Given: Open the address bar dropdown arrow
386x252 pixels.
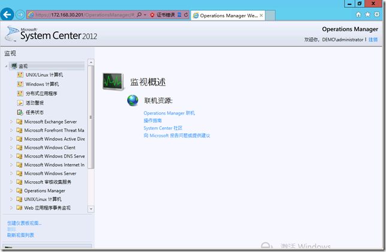Looking at the screenshot, I should pos(145,15).
